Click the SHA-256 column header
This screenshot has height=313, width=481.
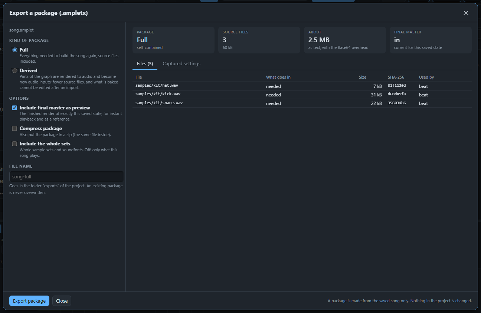click(396, 77)
